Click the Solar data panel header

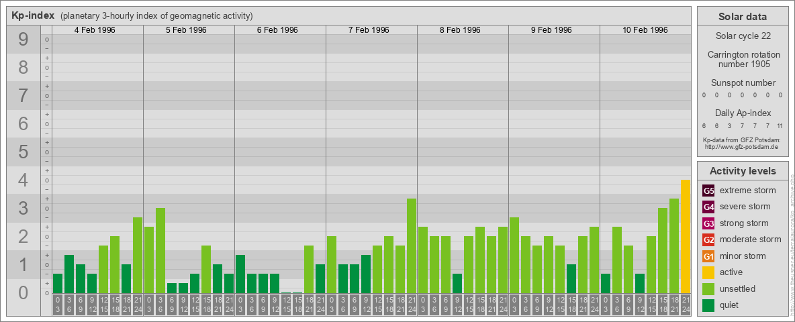pyautogui.click(x=743, y=17)
